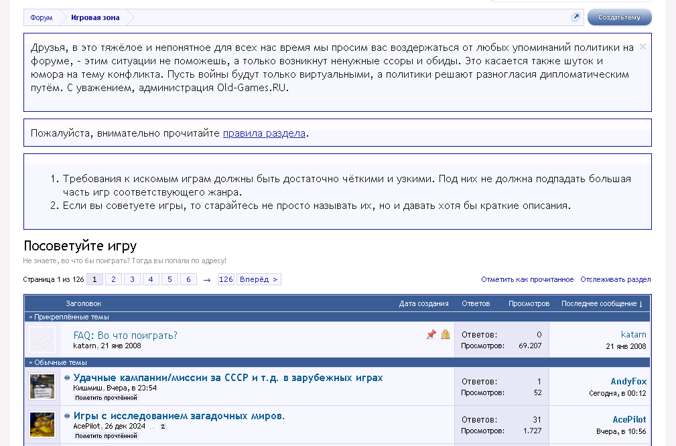Click the unread dot beside 'Удачные кампании/миссии' thread

[x=67, y=378]
